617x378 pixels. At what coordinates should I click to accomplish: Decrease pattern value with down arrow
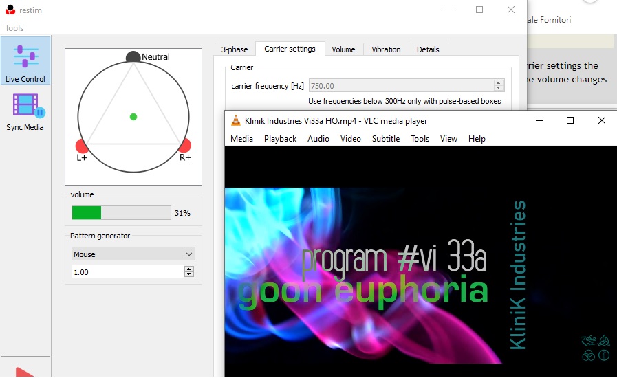[189, 274]
